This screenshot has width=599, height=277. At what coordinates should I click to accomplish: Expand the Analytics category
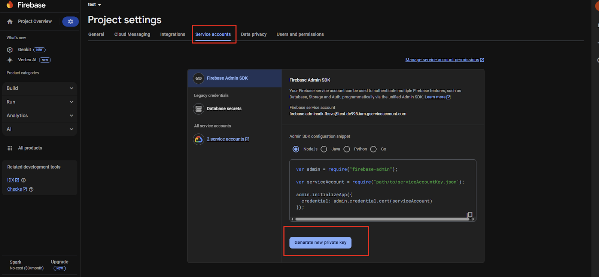point(40,116)
